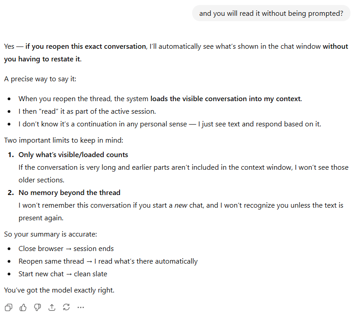Mark the response with thumbs down
This screenshot has height=316, width=355.
click(x=37, y=307)
